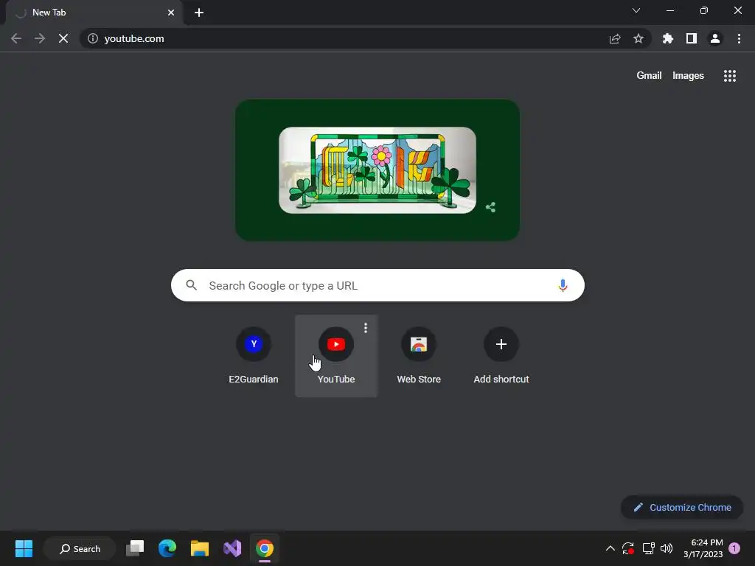The height and width of the screenshot is (566, 755).
Task: Open tab search dropdown arrow
Action: (636, 10)
